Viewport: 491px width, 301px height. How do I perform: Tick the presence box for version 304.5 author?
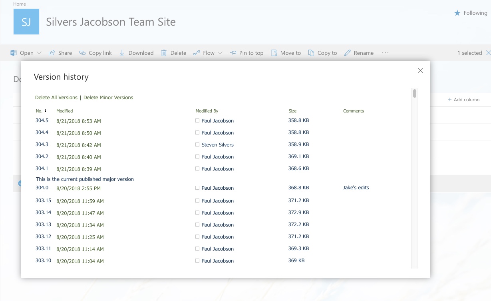tap(197, 120)
